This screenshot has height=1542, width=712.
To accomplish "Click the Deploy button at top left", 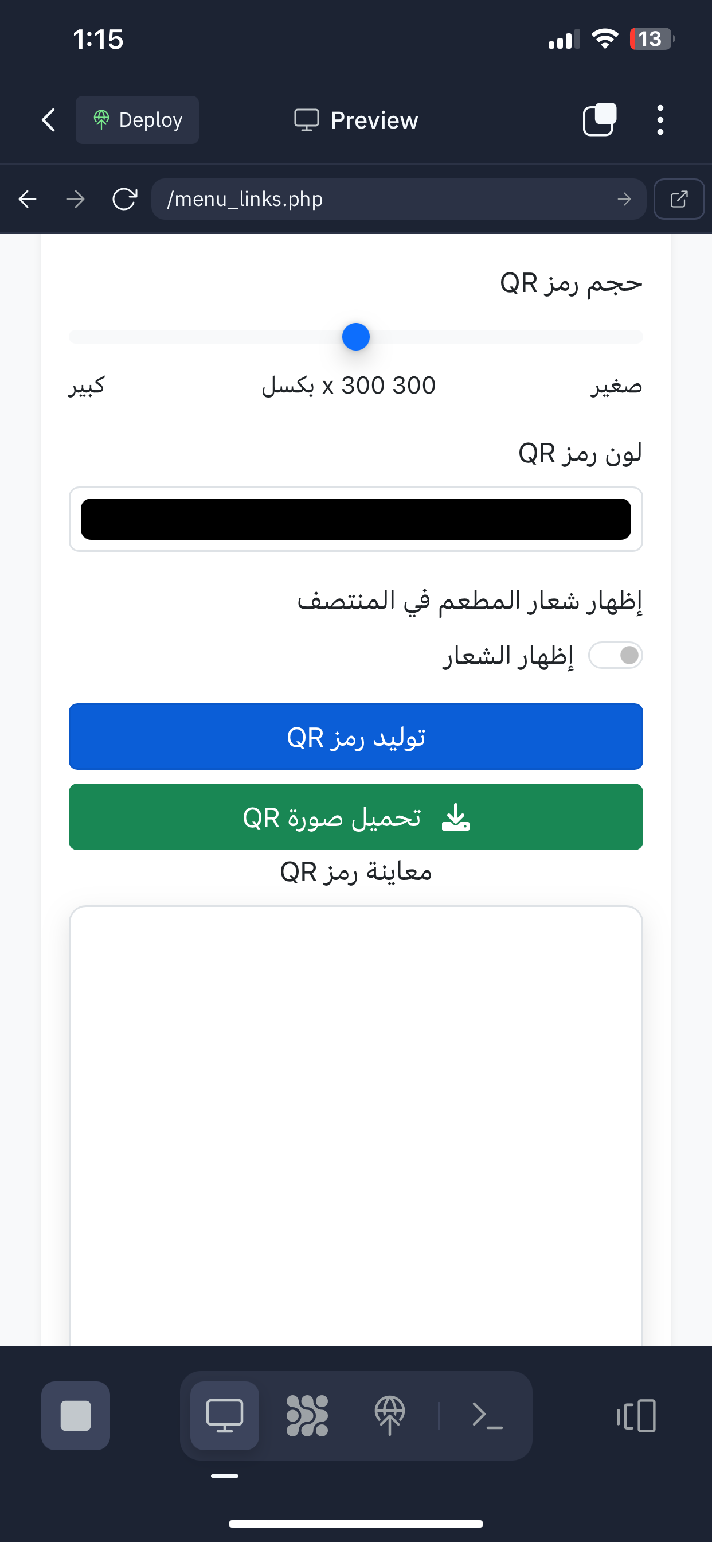I will pos(136,119).
